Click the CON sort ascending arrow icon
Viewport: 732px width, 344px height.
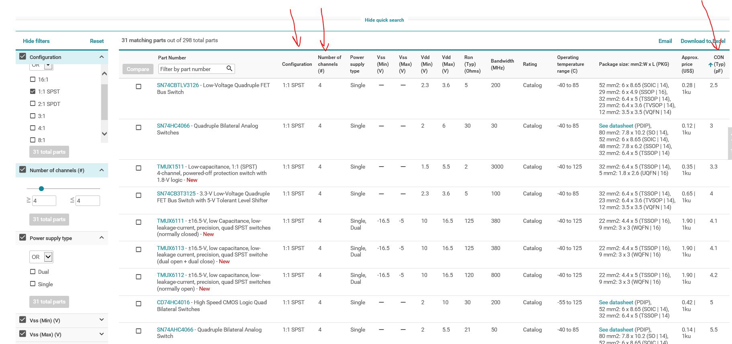pyautogui.click(x=710, y=65)
